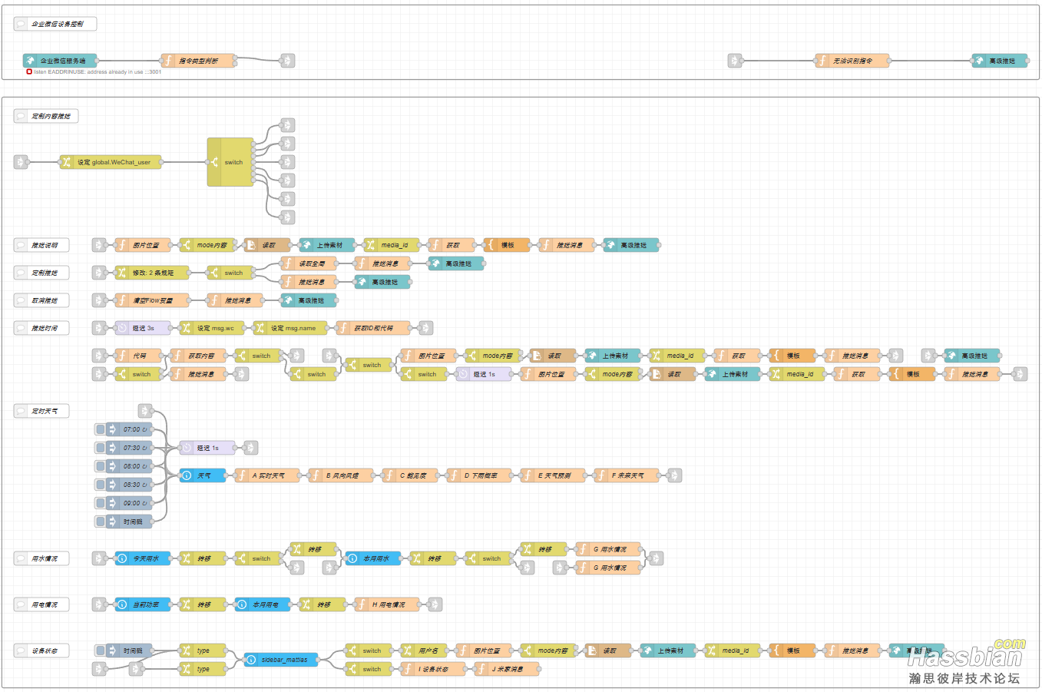Click the listen EADDRINUSE error status text
The width and height of the screenshot is (1042, 692).
pos(97,72)
